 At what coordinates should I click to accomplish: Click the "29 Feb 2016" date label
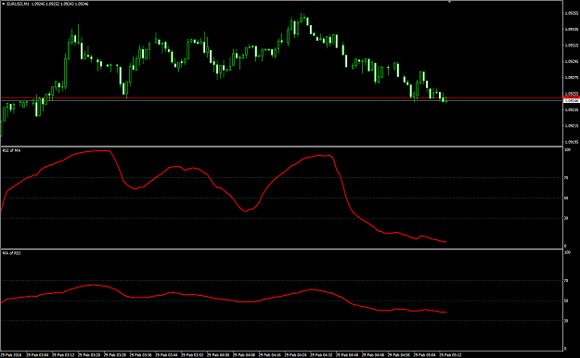coord(11,355)
